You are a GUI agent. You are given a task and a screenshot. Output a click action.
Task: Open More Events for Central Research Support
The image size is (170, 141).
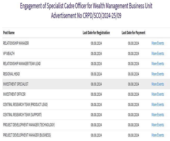pyautogui.click(x=157, y=115)
